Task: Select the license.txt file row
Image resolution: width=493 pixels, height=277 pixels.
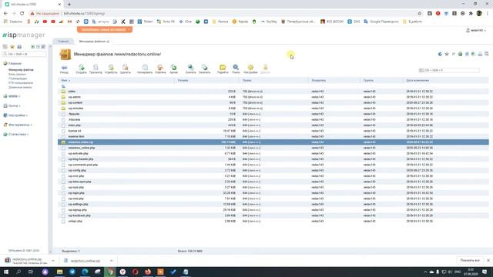Action: (x=273, y=131)
